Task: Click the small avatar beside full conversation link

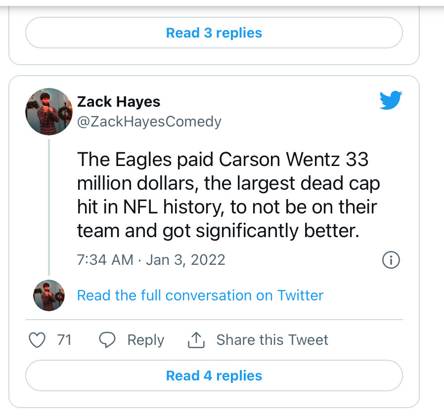Action: coord(48,295)
